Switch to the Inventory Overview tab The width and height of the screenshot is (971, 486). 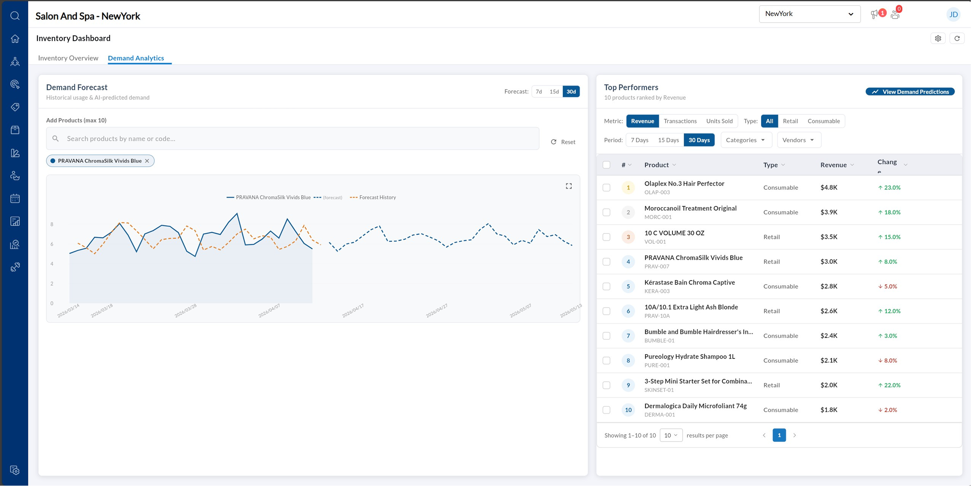[x=68, y=58]
